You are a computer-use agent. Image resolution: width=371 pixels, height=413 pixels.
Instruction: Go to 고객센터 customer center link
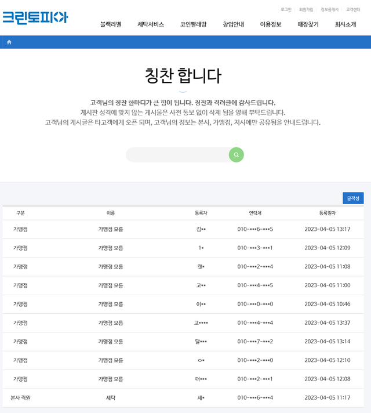(353, 9)
